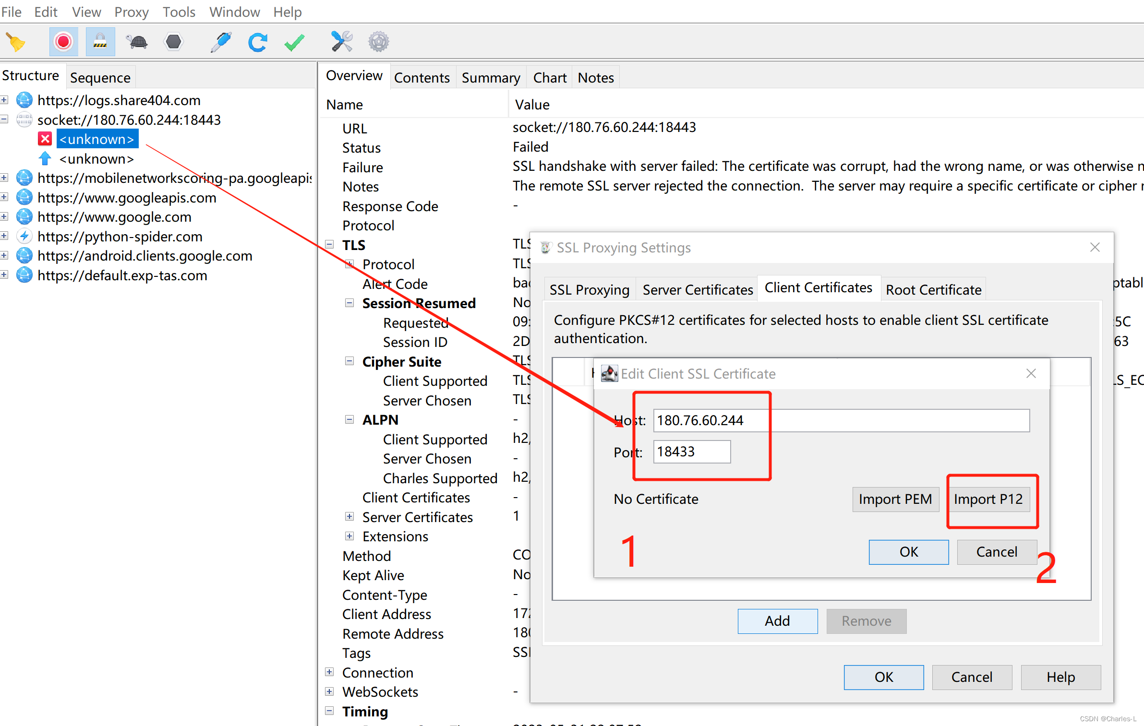Screen dimensions: 1144x726
Task: Close the SSL Proxying Settings dialog
Action: coord(1095,247)
